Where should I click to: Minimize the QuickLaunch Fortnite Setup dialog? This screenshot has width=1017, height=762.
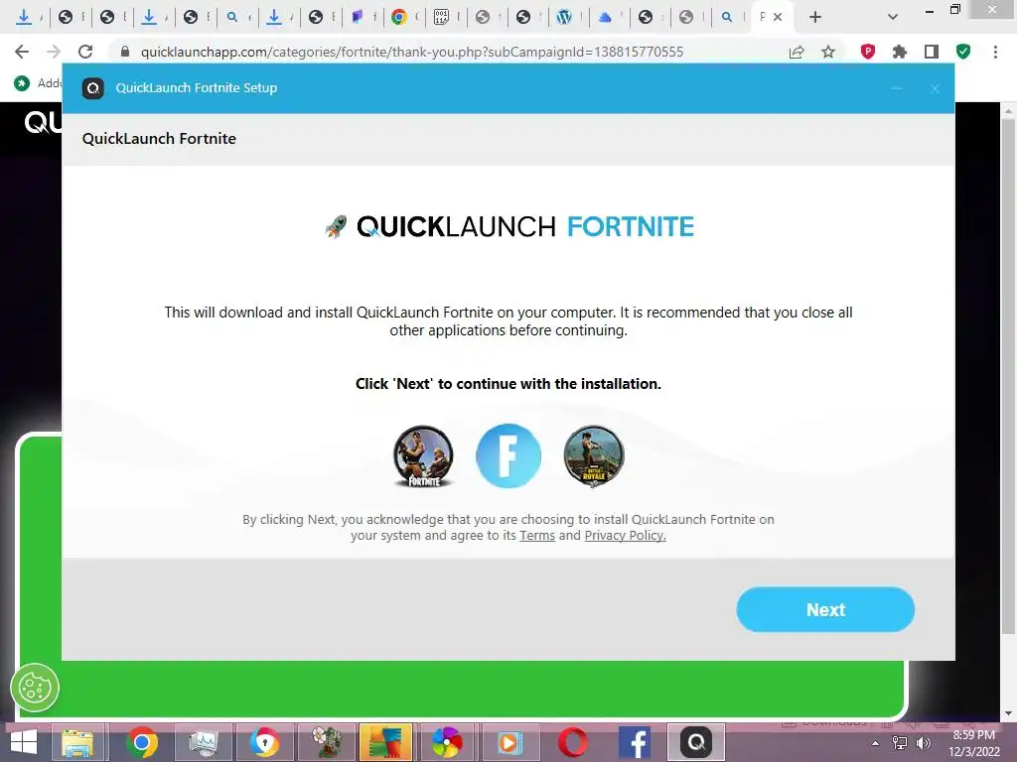pyautogui.click(x=897, y=88)
